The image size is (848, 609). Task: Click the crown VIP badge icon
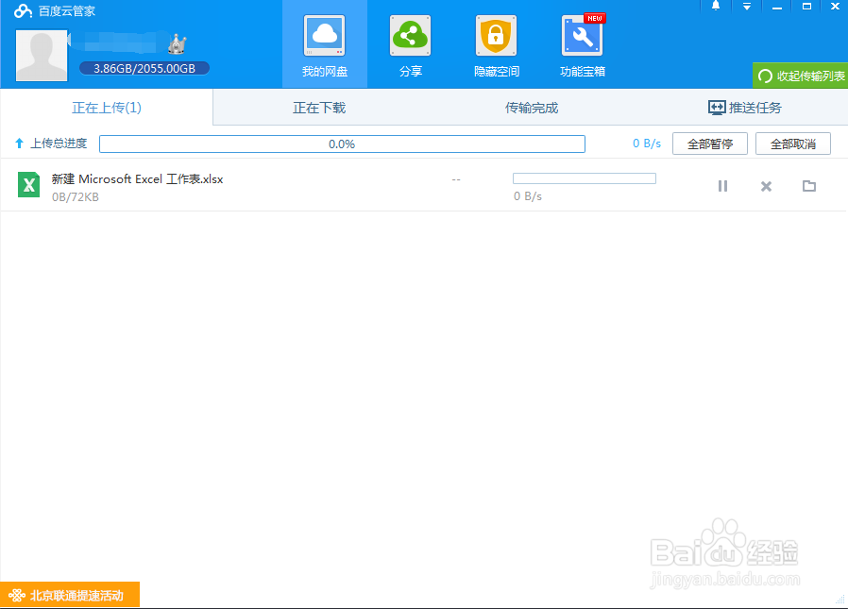[177, 44]
